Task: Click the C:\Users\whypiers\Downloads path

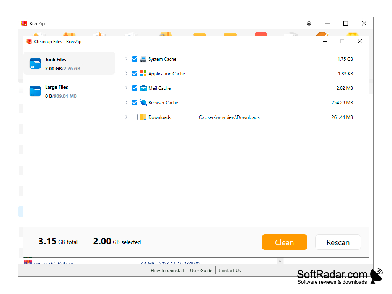Action: pyautogui.click(x=229, y=117)
